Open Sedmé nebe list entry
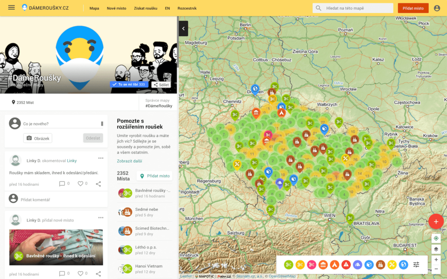 coord(145,212)
